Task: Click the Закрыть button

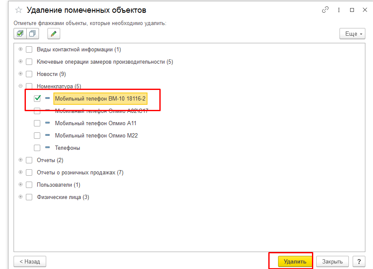Action: tap(332, 261)
